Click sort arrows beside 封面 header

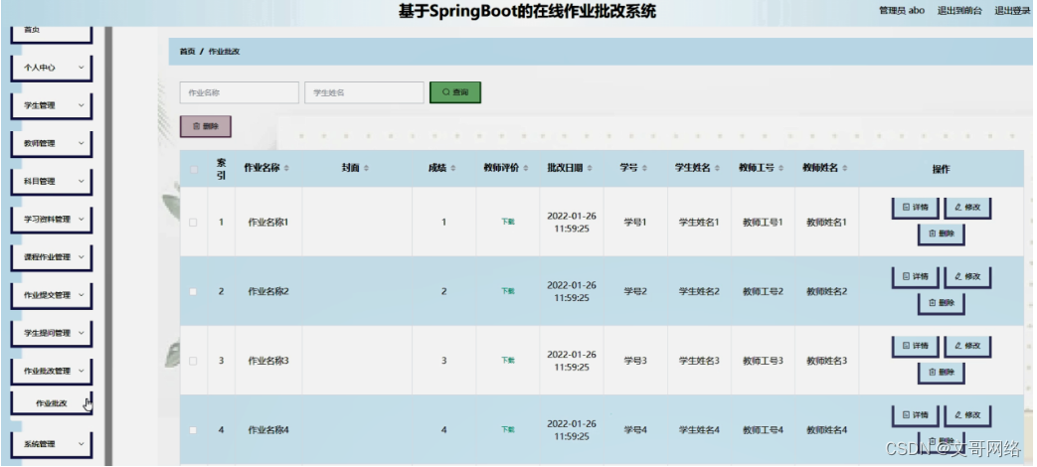tap(367, 169)
